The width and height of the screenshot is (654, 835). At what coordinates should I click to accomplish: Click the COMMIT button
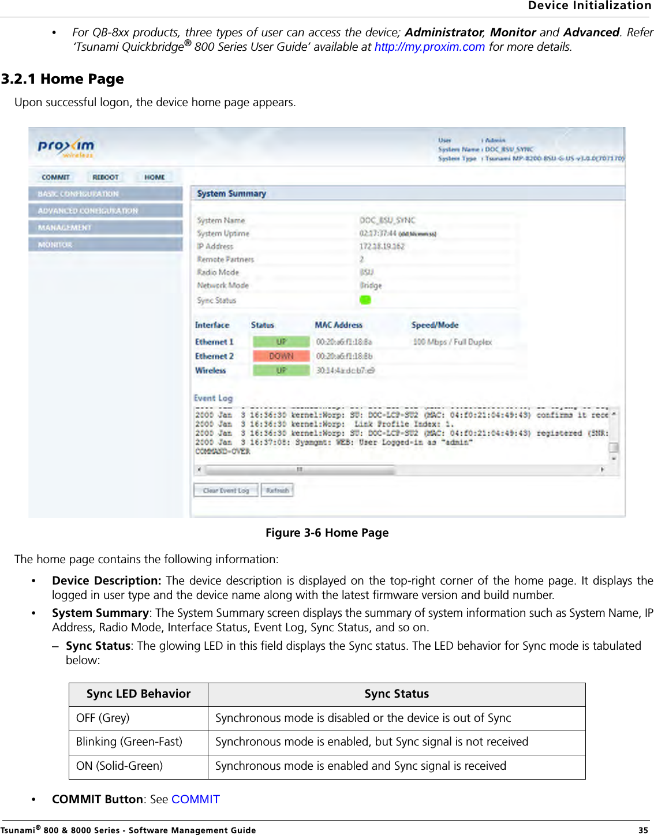tap(55, 177)
